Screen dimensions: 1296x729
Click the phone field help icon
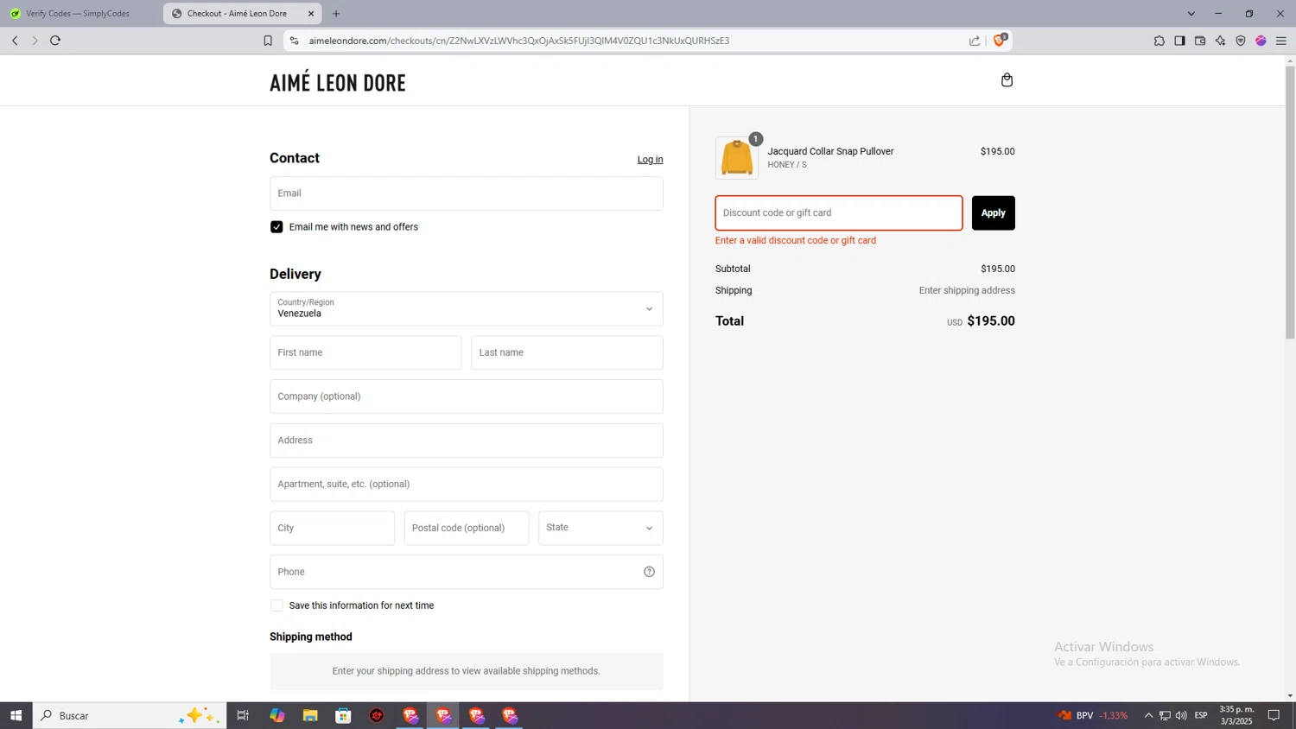click(649, 572)
